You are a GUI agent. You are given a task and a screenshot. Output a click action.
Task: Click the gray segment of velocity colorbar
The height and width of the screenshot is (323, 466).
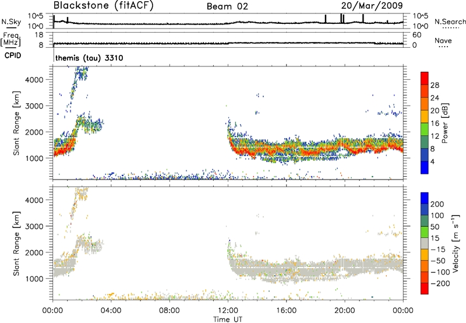pos(425,243)
